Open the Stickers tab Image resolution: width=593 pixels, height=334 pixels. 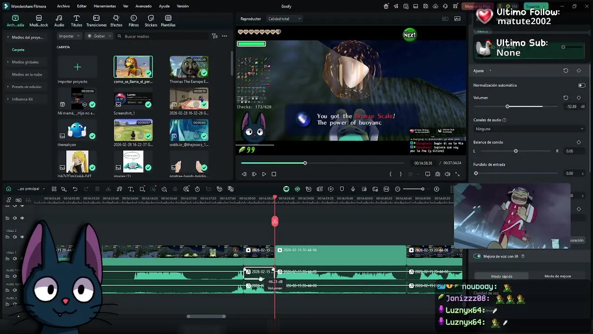tap(151, 21)
